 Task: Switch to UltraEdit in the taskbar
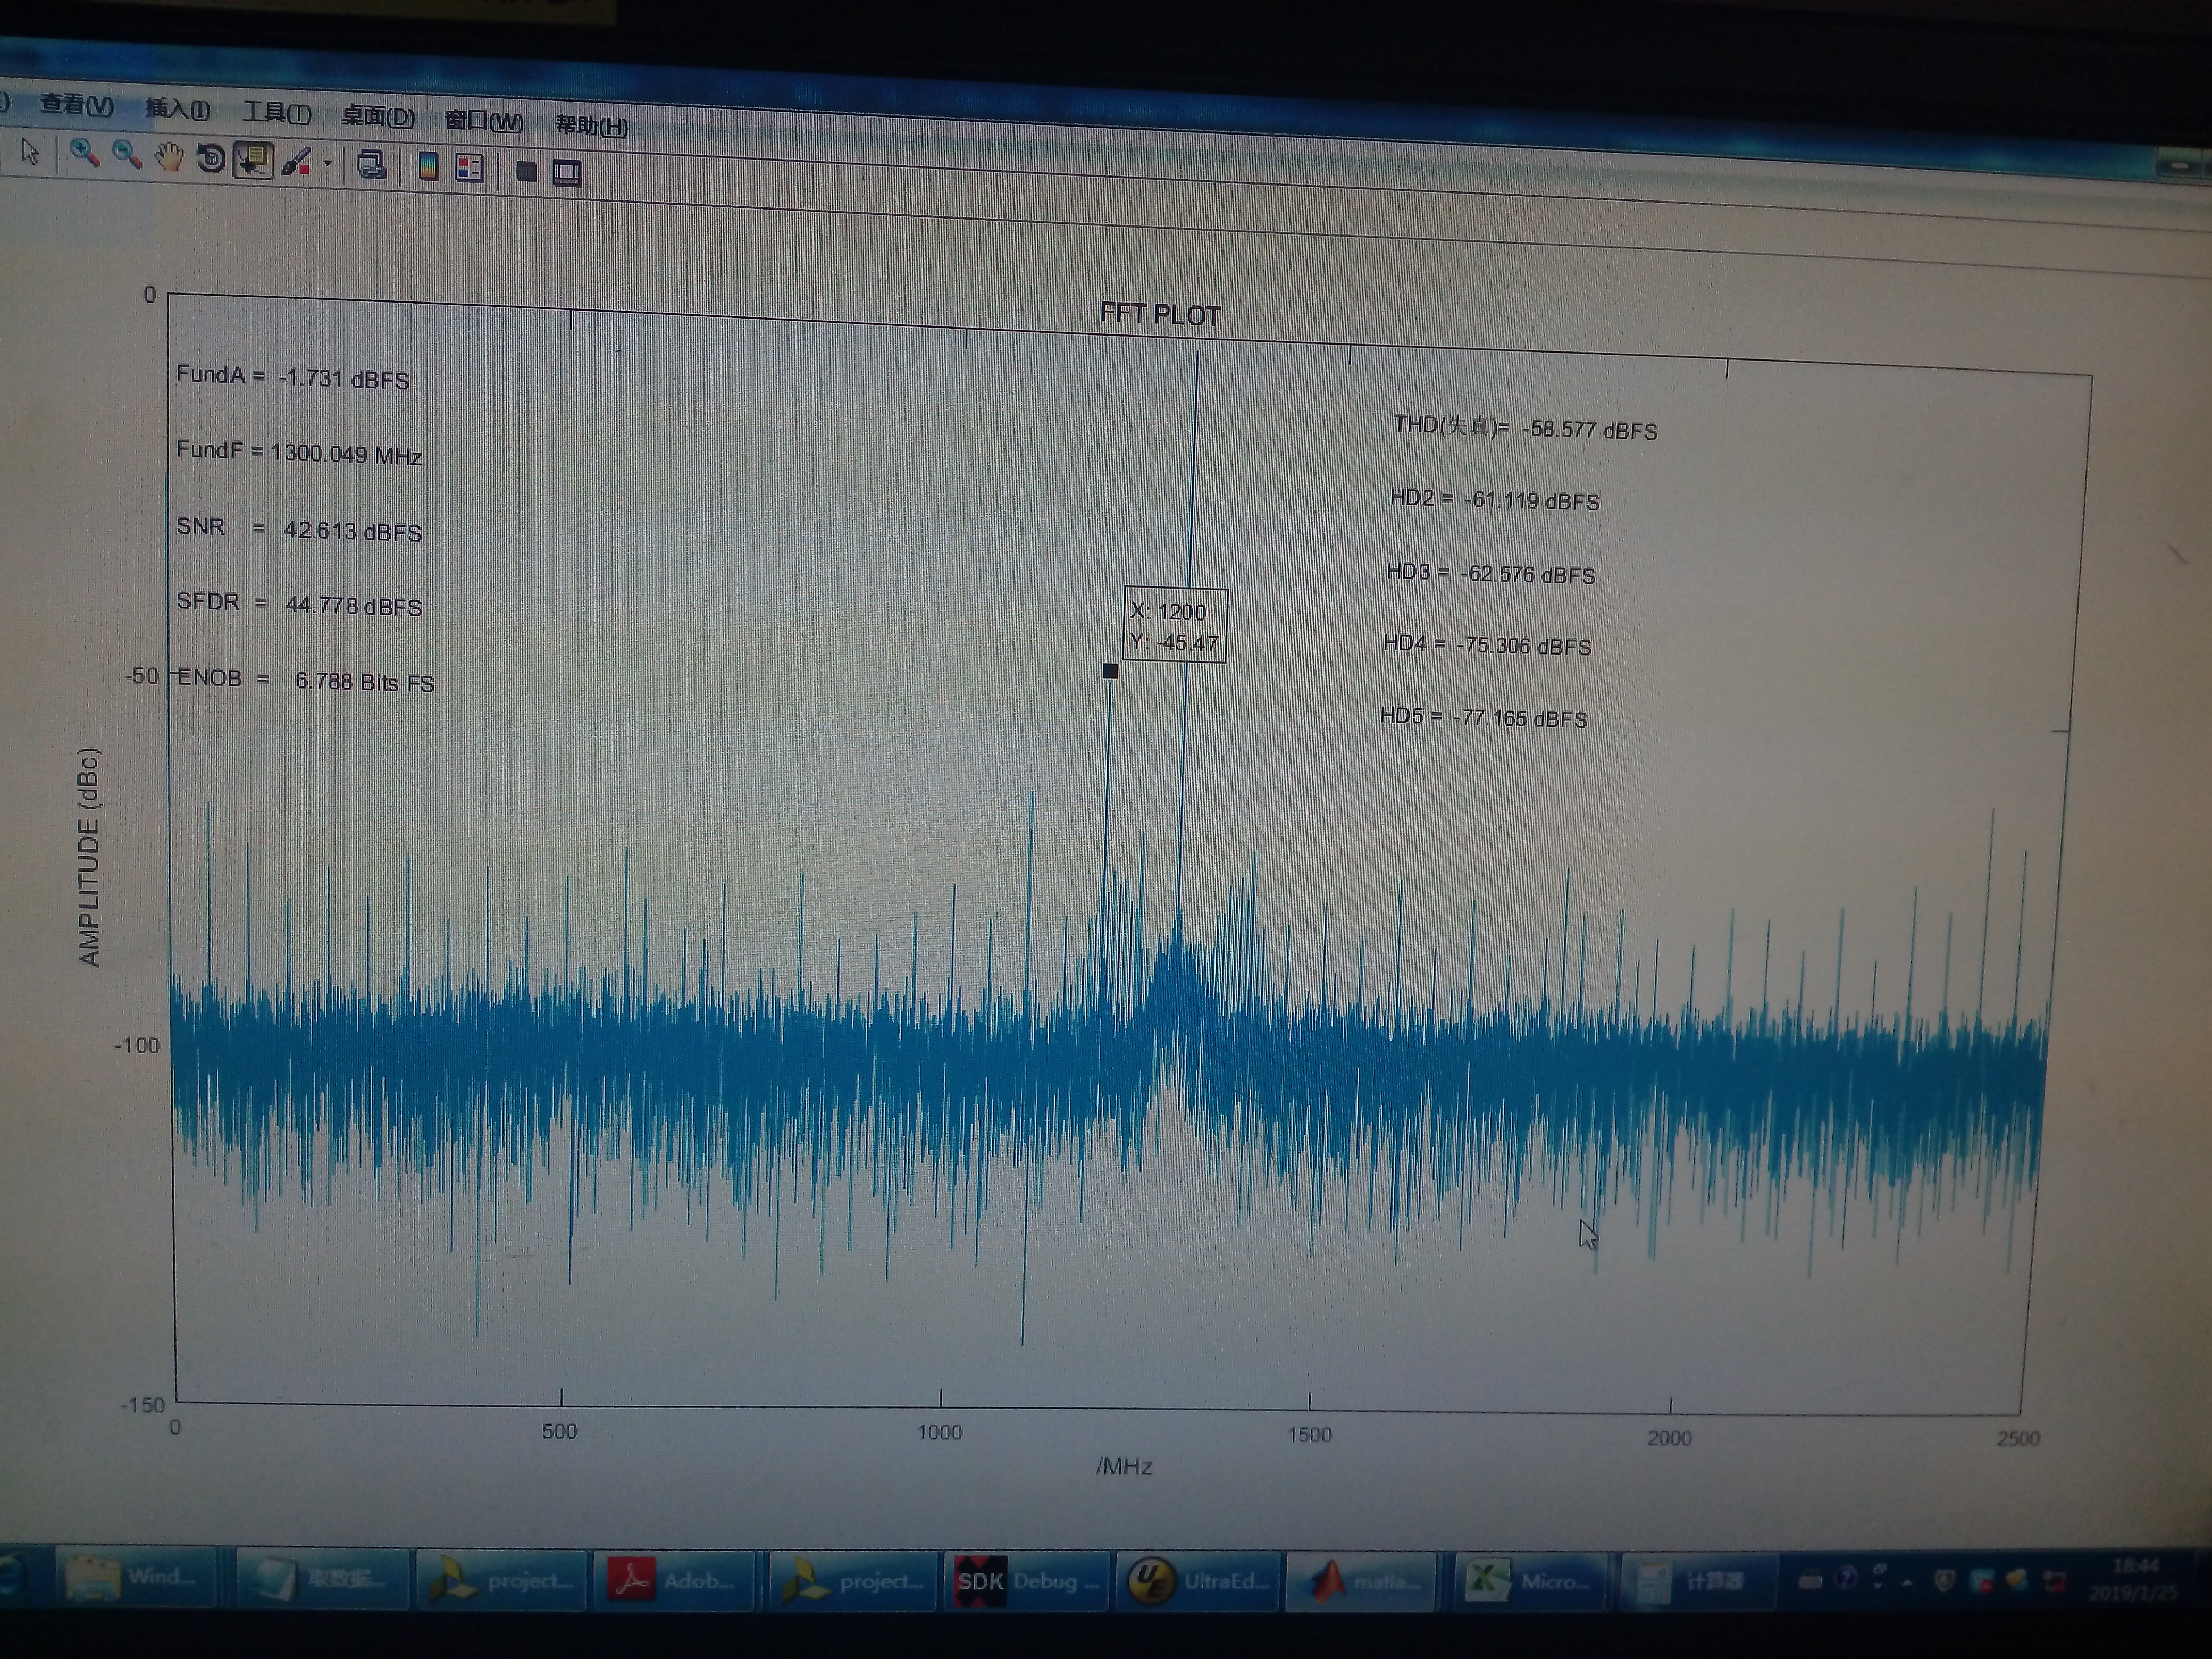(1198, 1581)
